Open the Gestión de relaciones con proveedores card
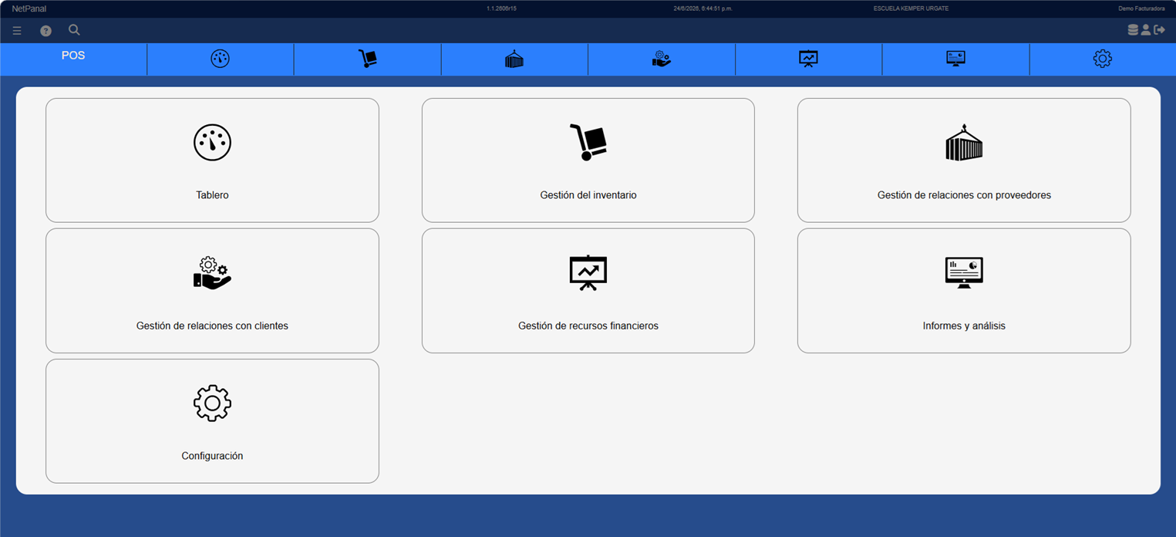 pos(964,160)
